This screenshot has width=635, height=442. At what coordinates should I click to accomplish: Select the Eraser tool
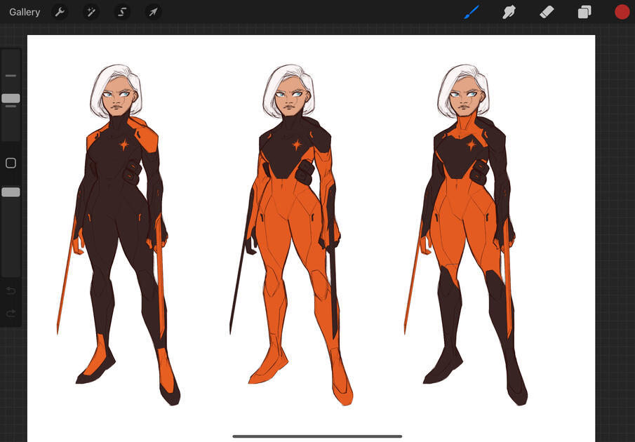pyautogui.click(x=547, y=12)
